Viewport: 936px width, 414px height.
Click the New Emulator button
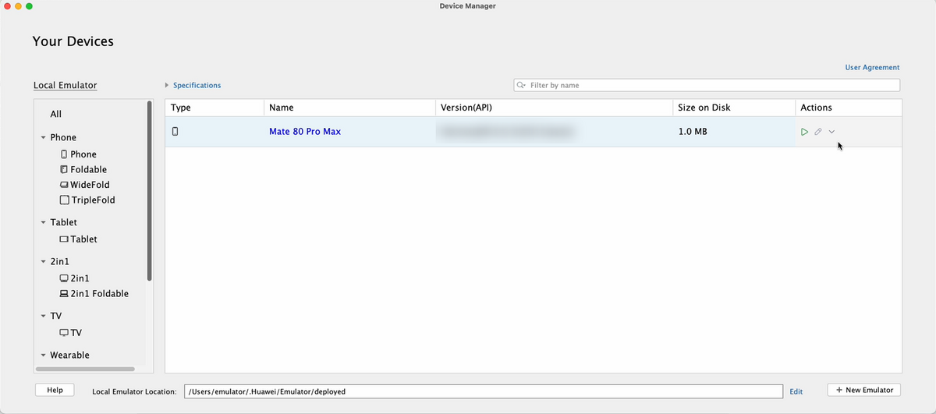(863, 390)
